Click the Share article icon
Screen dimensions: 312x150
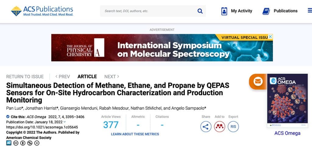tap(206, 126)
